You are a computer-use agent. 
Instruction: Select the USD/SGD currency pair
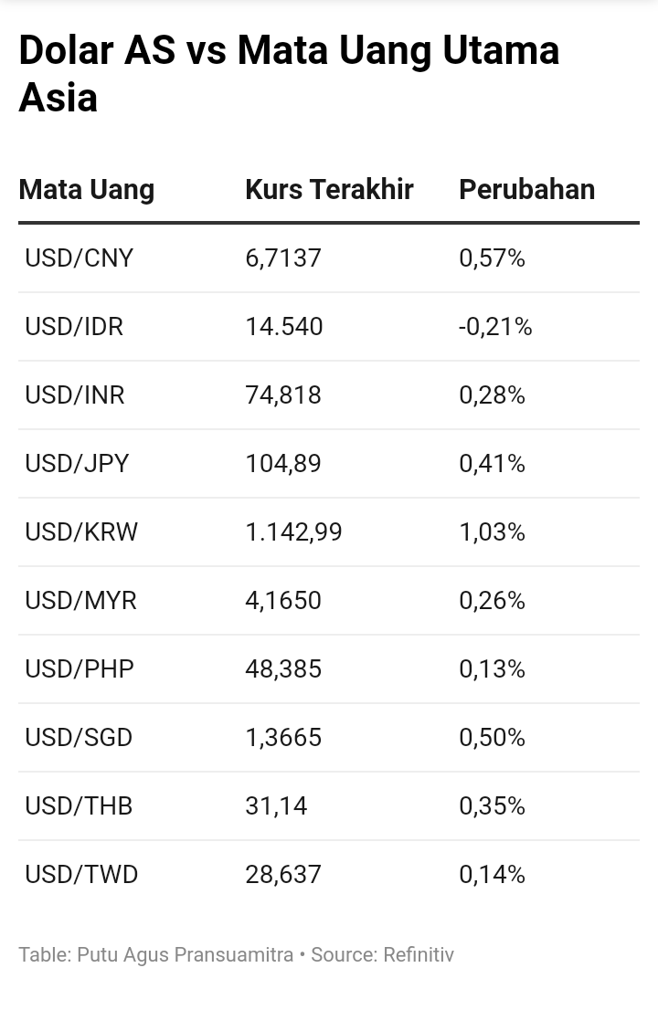[x=79, y=738]
